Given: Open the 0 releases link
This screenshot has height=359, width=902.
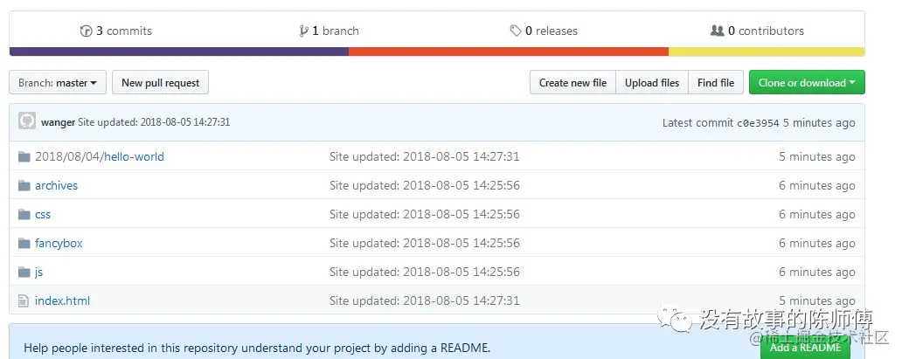Looking at the screenshot, I should tap(544, 31).
